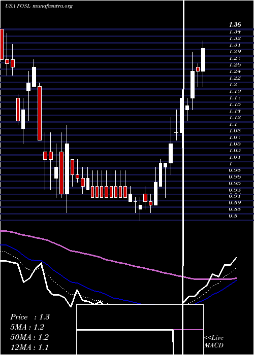
Task: Click the '50MA : 1.2' legend entry
Action: (x=29, y=337)
